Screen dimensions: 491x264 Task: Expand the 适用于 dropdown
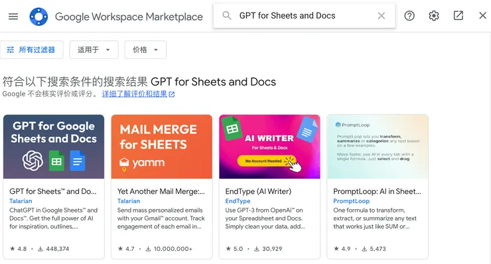pos(94,50)
